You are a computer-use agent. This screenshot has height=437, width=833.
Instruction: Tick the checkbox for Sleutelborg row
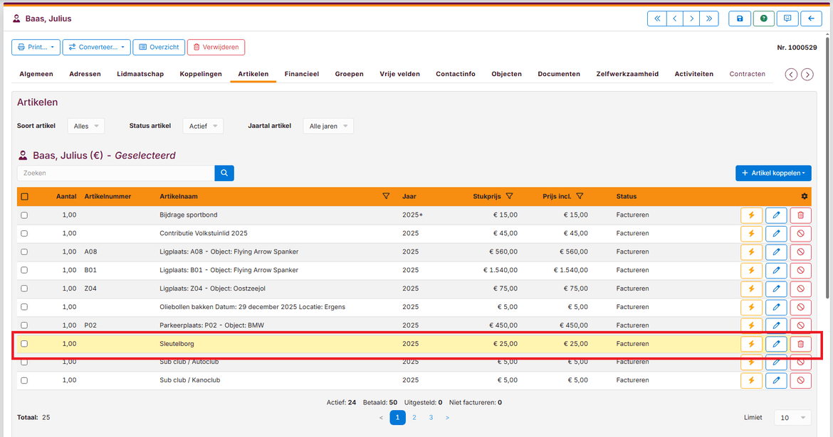tap(24, 344)
